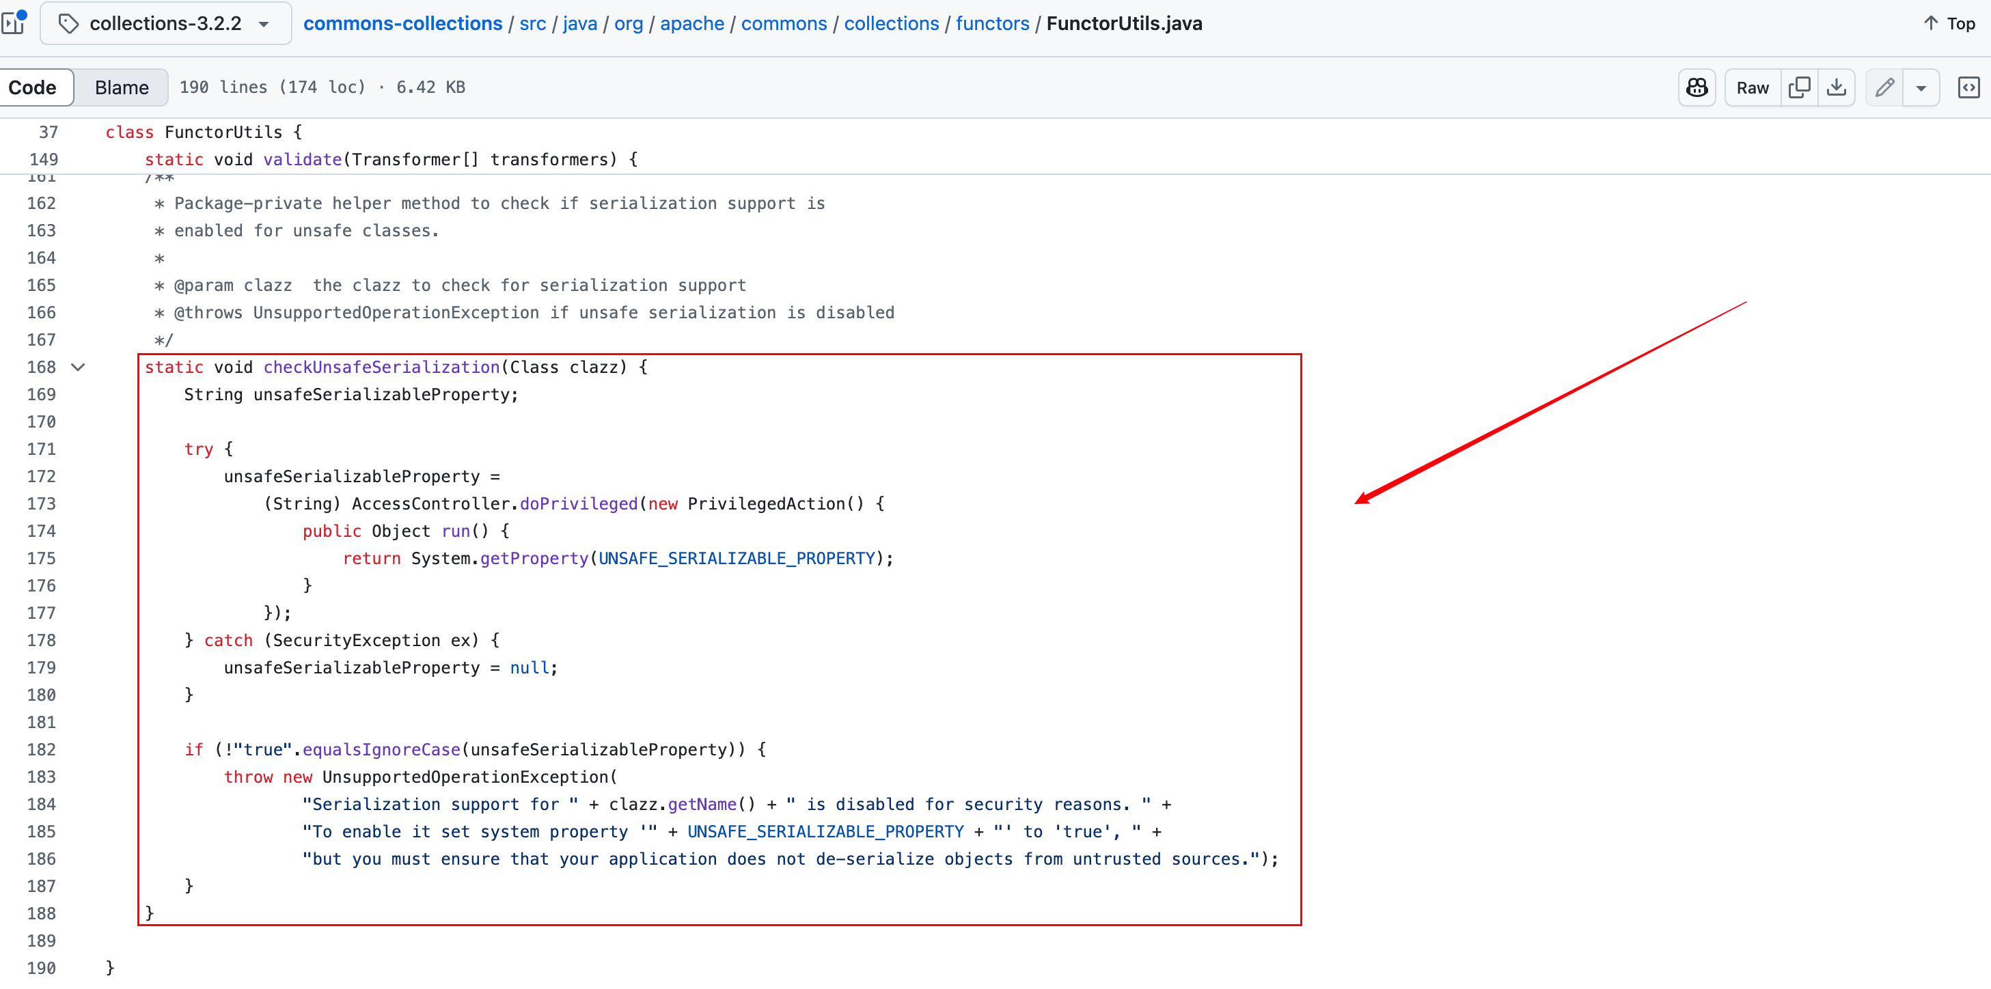
Task: Click the tag icon beside collections-3.2.2
Action: coord(69,23)
